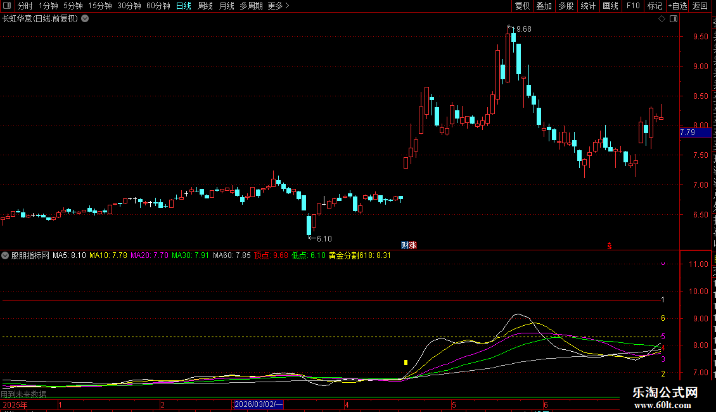
Task: Click the MA10: 7.78 indicator value
Action: [108, 255]
